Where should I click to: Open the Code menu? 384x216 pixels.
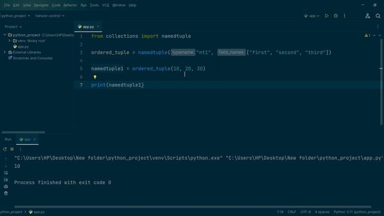pos(56,5)
